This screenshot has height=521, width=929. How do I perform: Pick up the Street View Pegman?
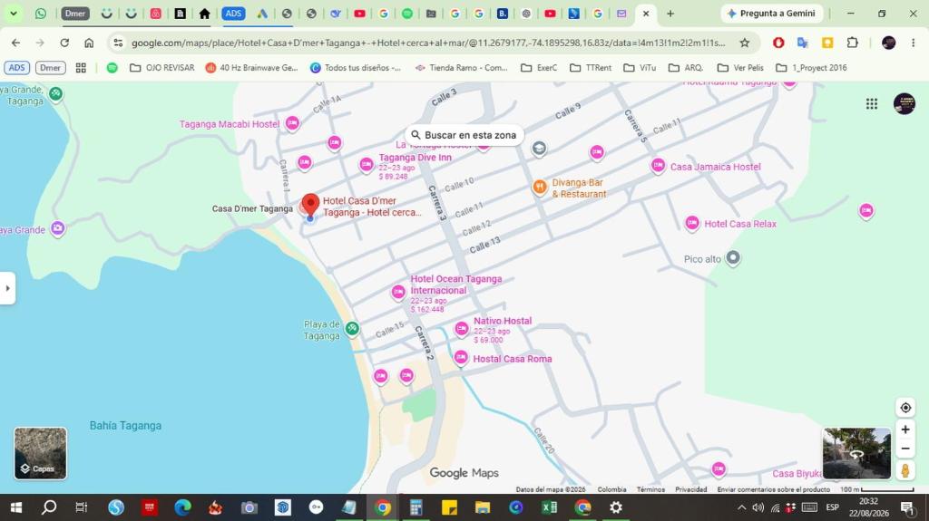tap(905, 470)
